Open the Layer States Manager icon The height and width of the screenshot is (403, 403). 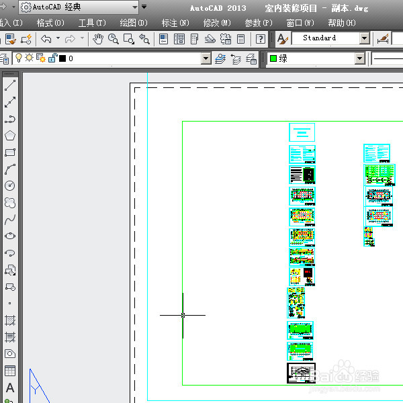click(x=251, y=59)
